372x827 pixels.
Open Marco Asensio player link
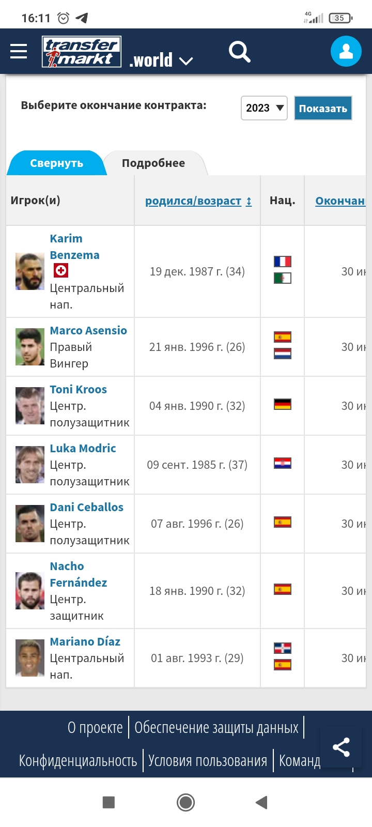point(88,331)
